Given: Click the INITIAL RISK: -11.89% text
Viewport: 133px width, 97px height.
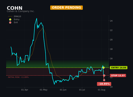Looking at the screenshot, I should [18, 77].
